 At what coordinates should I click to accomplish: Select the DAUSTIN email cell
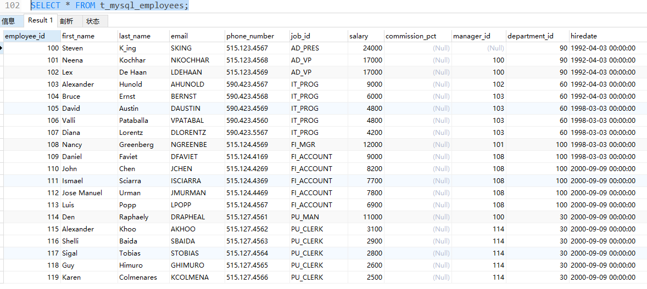click(x=197, y=109)
